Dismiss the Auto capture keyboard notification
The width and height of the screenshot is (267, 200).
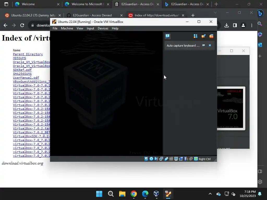coord(210,45)
